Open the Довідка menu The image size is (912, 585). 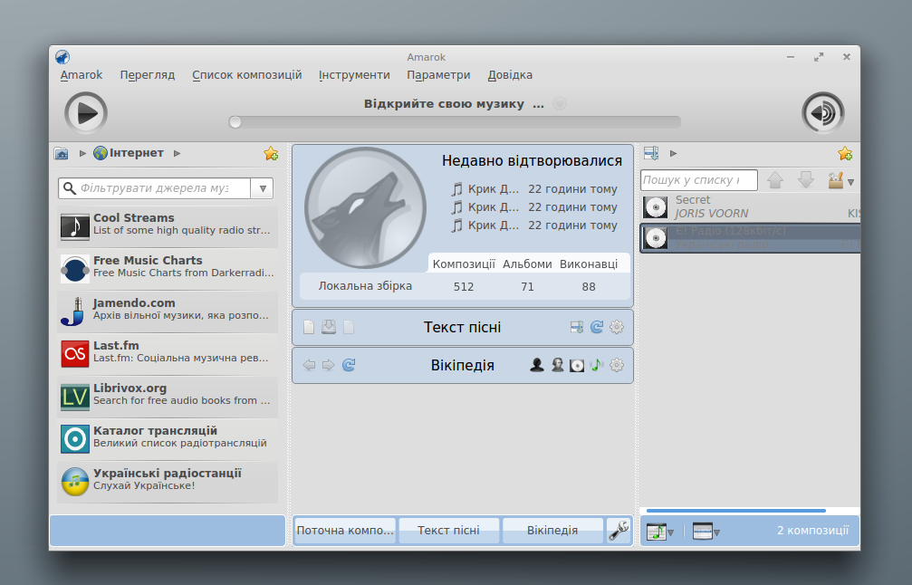tap(510, 75)
